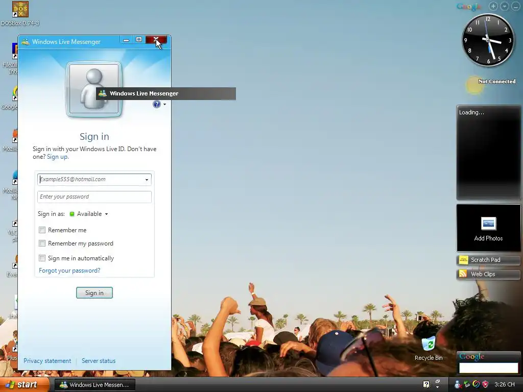Click the Messenger logo in the window title bar
Viewport: 523px width, 392px height.
(x=26, y=42)
